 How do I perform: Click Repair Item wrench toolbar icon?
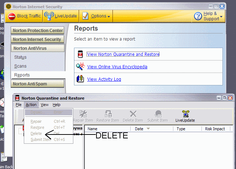(x=83, y=114)
